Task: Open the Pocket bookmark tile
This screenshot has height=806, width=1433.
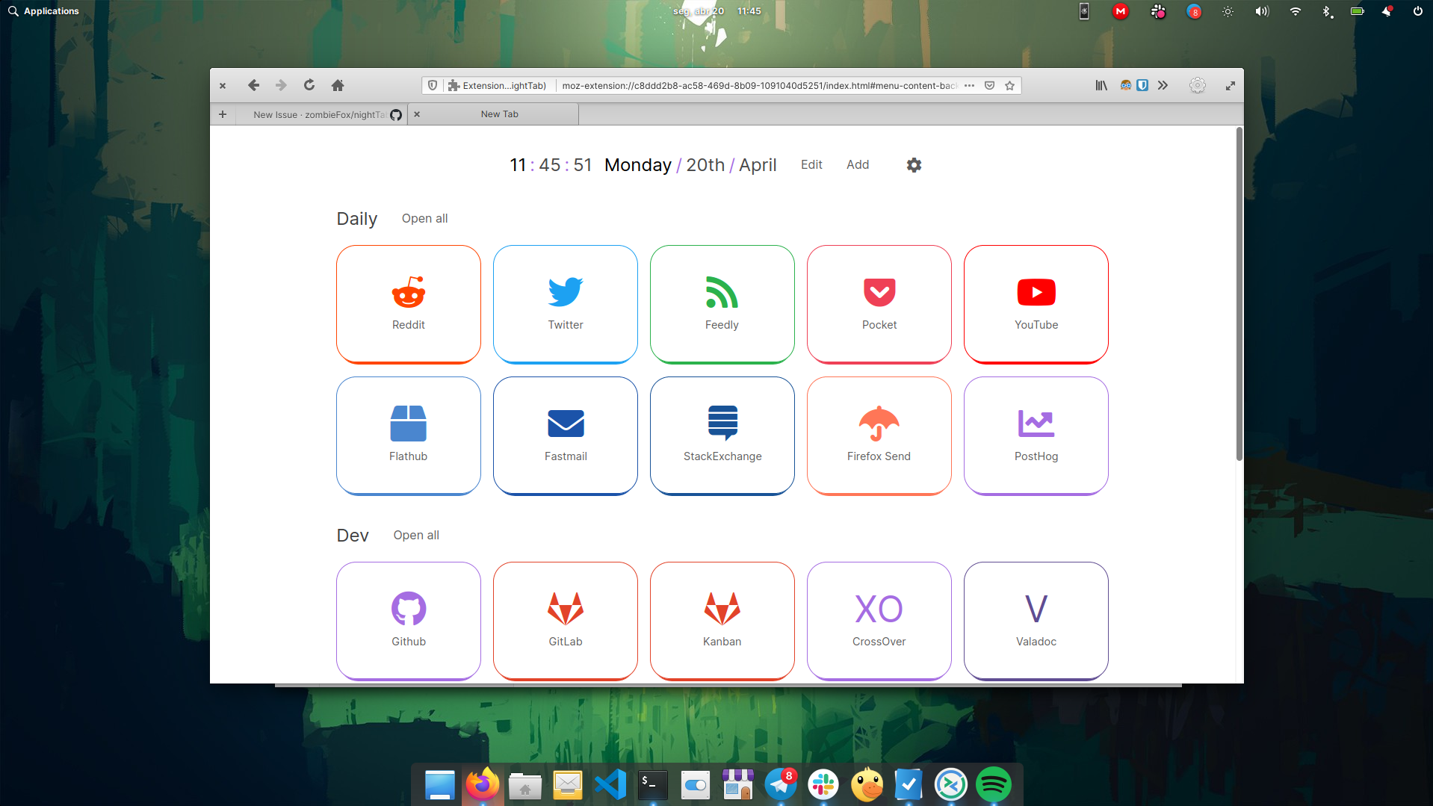Action: [x=879, y=304]
